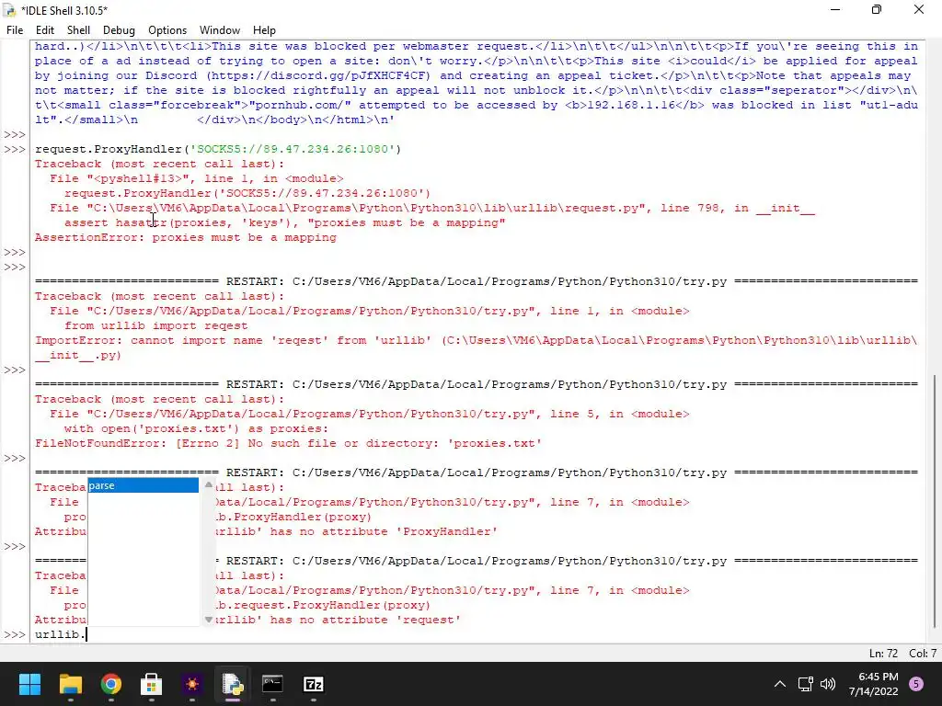Screen dimensions: 942x706
Task: Open the Window menu
Action: (x=219, y=30)
